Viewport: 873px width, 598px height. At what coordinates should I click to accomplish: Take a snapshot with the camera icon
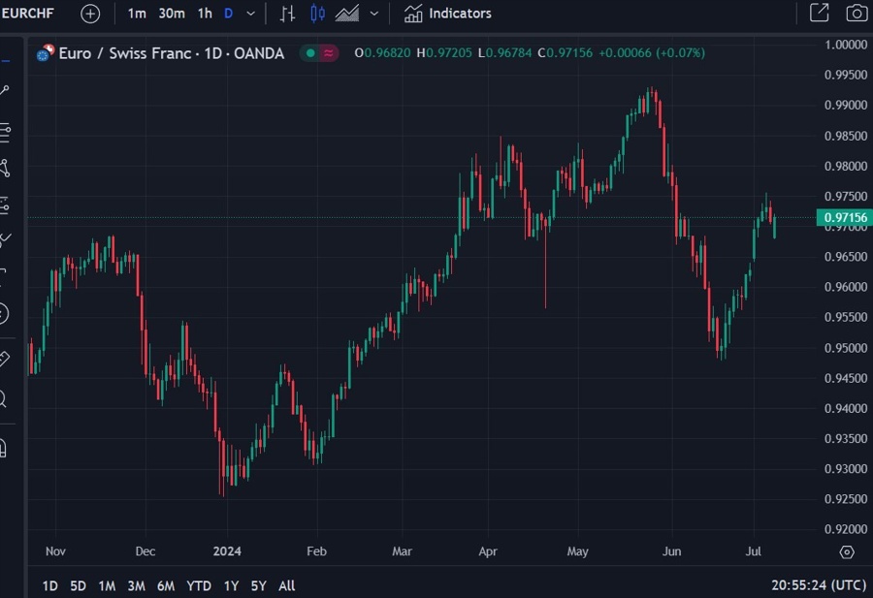pyautogui.click(x=857, y=13)
